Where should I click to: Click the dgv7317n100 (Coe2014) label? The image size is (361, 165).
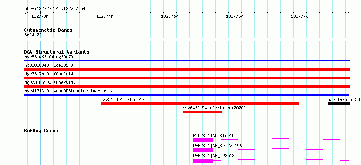tap(50, 74)
